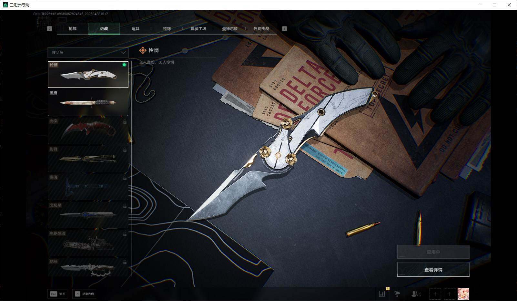Click the green equipped indicator on 怜悯
The image size is (517, 301).
pyautogui.click(x=124, y=65)
